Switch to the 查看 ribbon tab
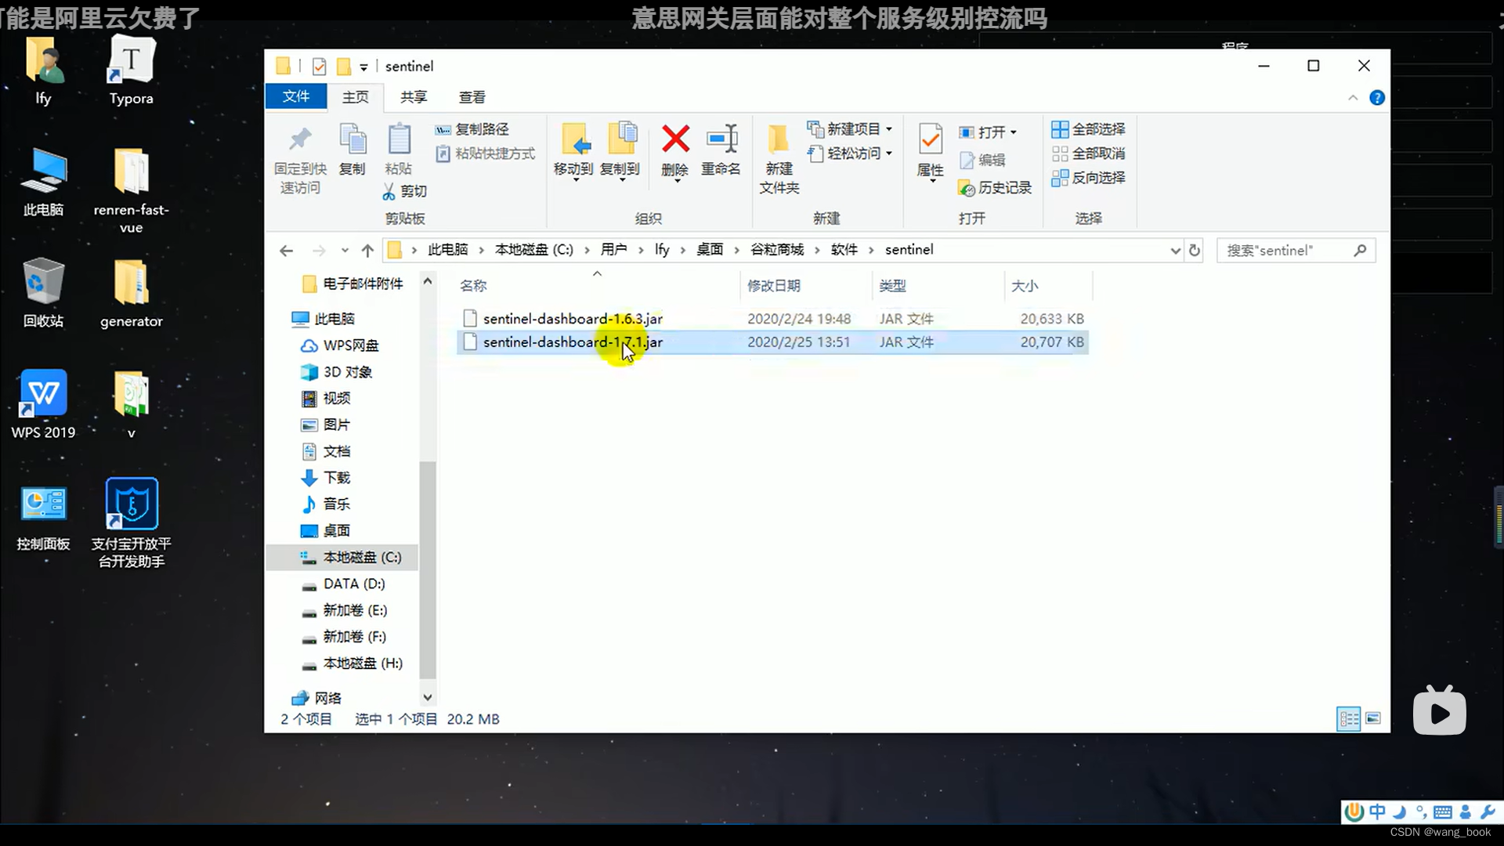Viewport: 1504px width, 846px height. click(471, 96)
